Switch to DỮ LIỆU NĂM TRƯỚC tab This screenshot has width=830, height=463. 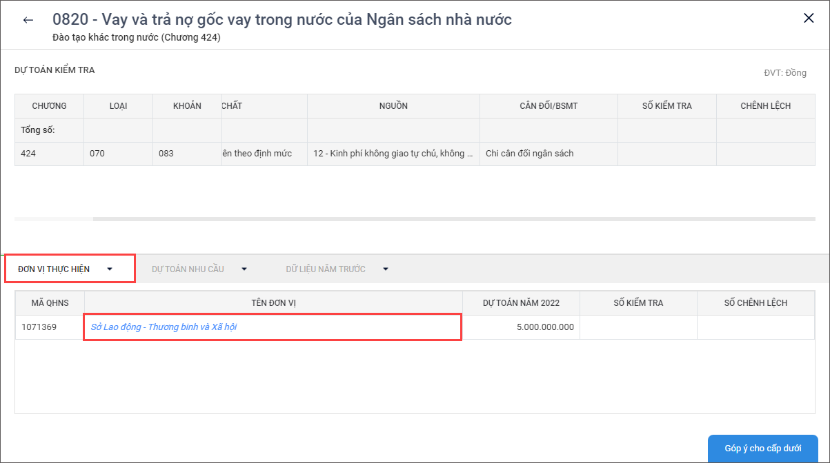coord(326,269)
